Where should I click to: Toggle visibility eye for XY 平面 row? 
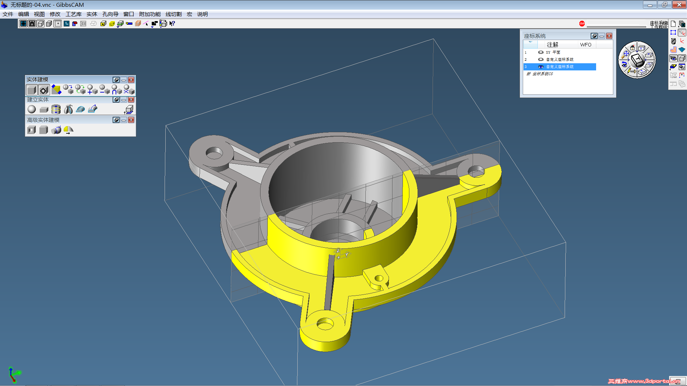pyautogui.click(x=541, y=53)
